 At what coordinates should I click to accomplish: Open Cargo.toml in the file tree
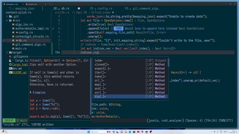(x=20, y=64)
